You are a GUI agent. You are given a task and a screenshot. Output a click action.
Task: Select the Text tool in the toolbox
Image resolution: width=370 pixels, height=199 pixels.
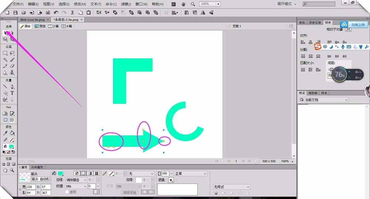pos(12,93)
